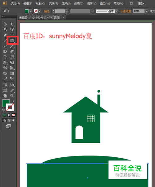Adjust stroke weight stepper arrows
The width and height of the screenshot is (155, 187).
[x=53, y=11]
